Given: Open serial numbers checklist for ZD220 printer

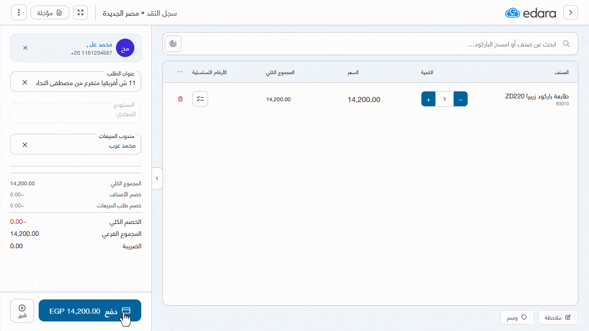Looking at the screenshot, I should [200, 99].
